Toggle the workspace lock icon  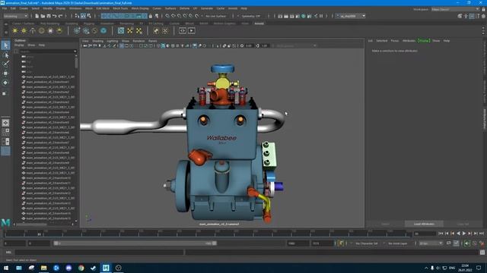tap(484, 9)
